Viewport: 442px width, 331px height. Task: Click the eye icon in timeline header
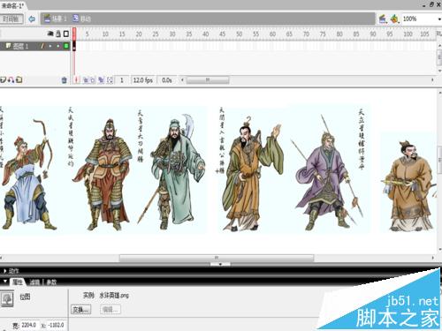(x=50, y=34)
